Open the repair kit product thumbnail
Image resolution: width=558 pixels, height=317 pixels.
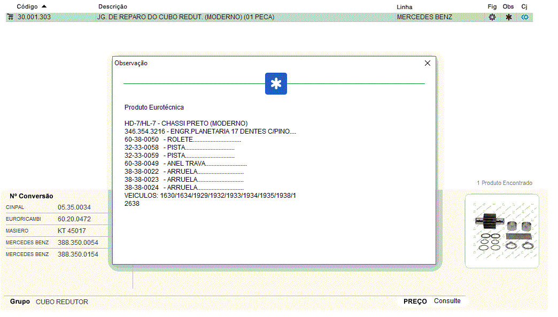(501, 231)
